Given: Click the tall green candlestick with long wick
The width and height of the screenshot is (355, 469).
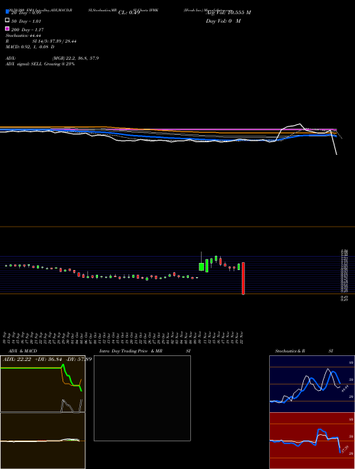Looking at the screenshot, I should pos(202,261).
